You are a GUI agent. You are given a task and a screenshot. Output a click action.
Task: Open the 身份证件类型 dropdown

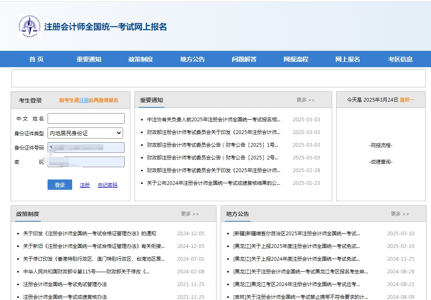click(119, 133)
